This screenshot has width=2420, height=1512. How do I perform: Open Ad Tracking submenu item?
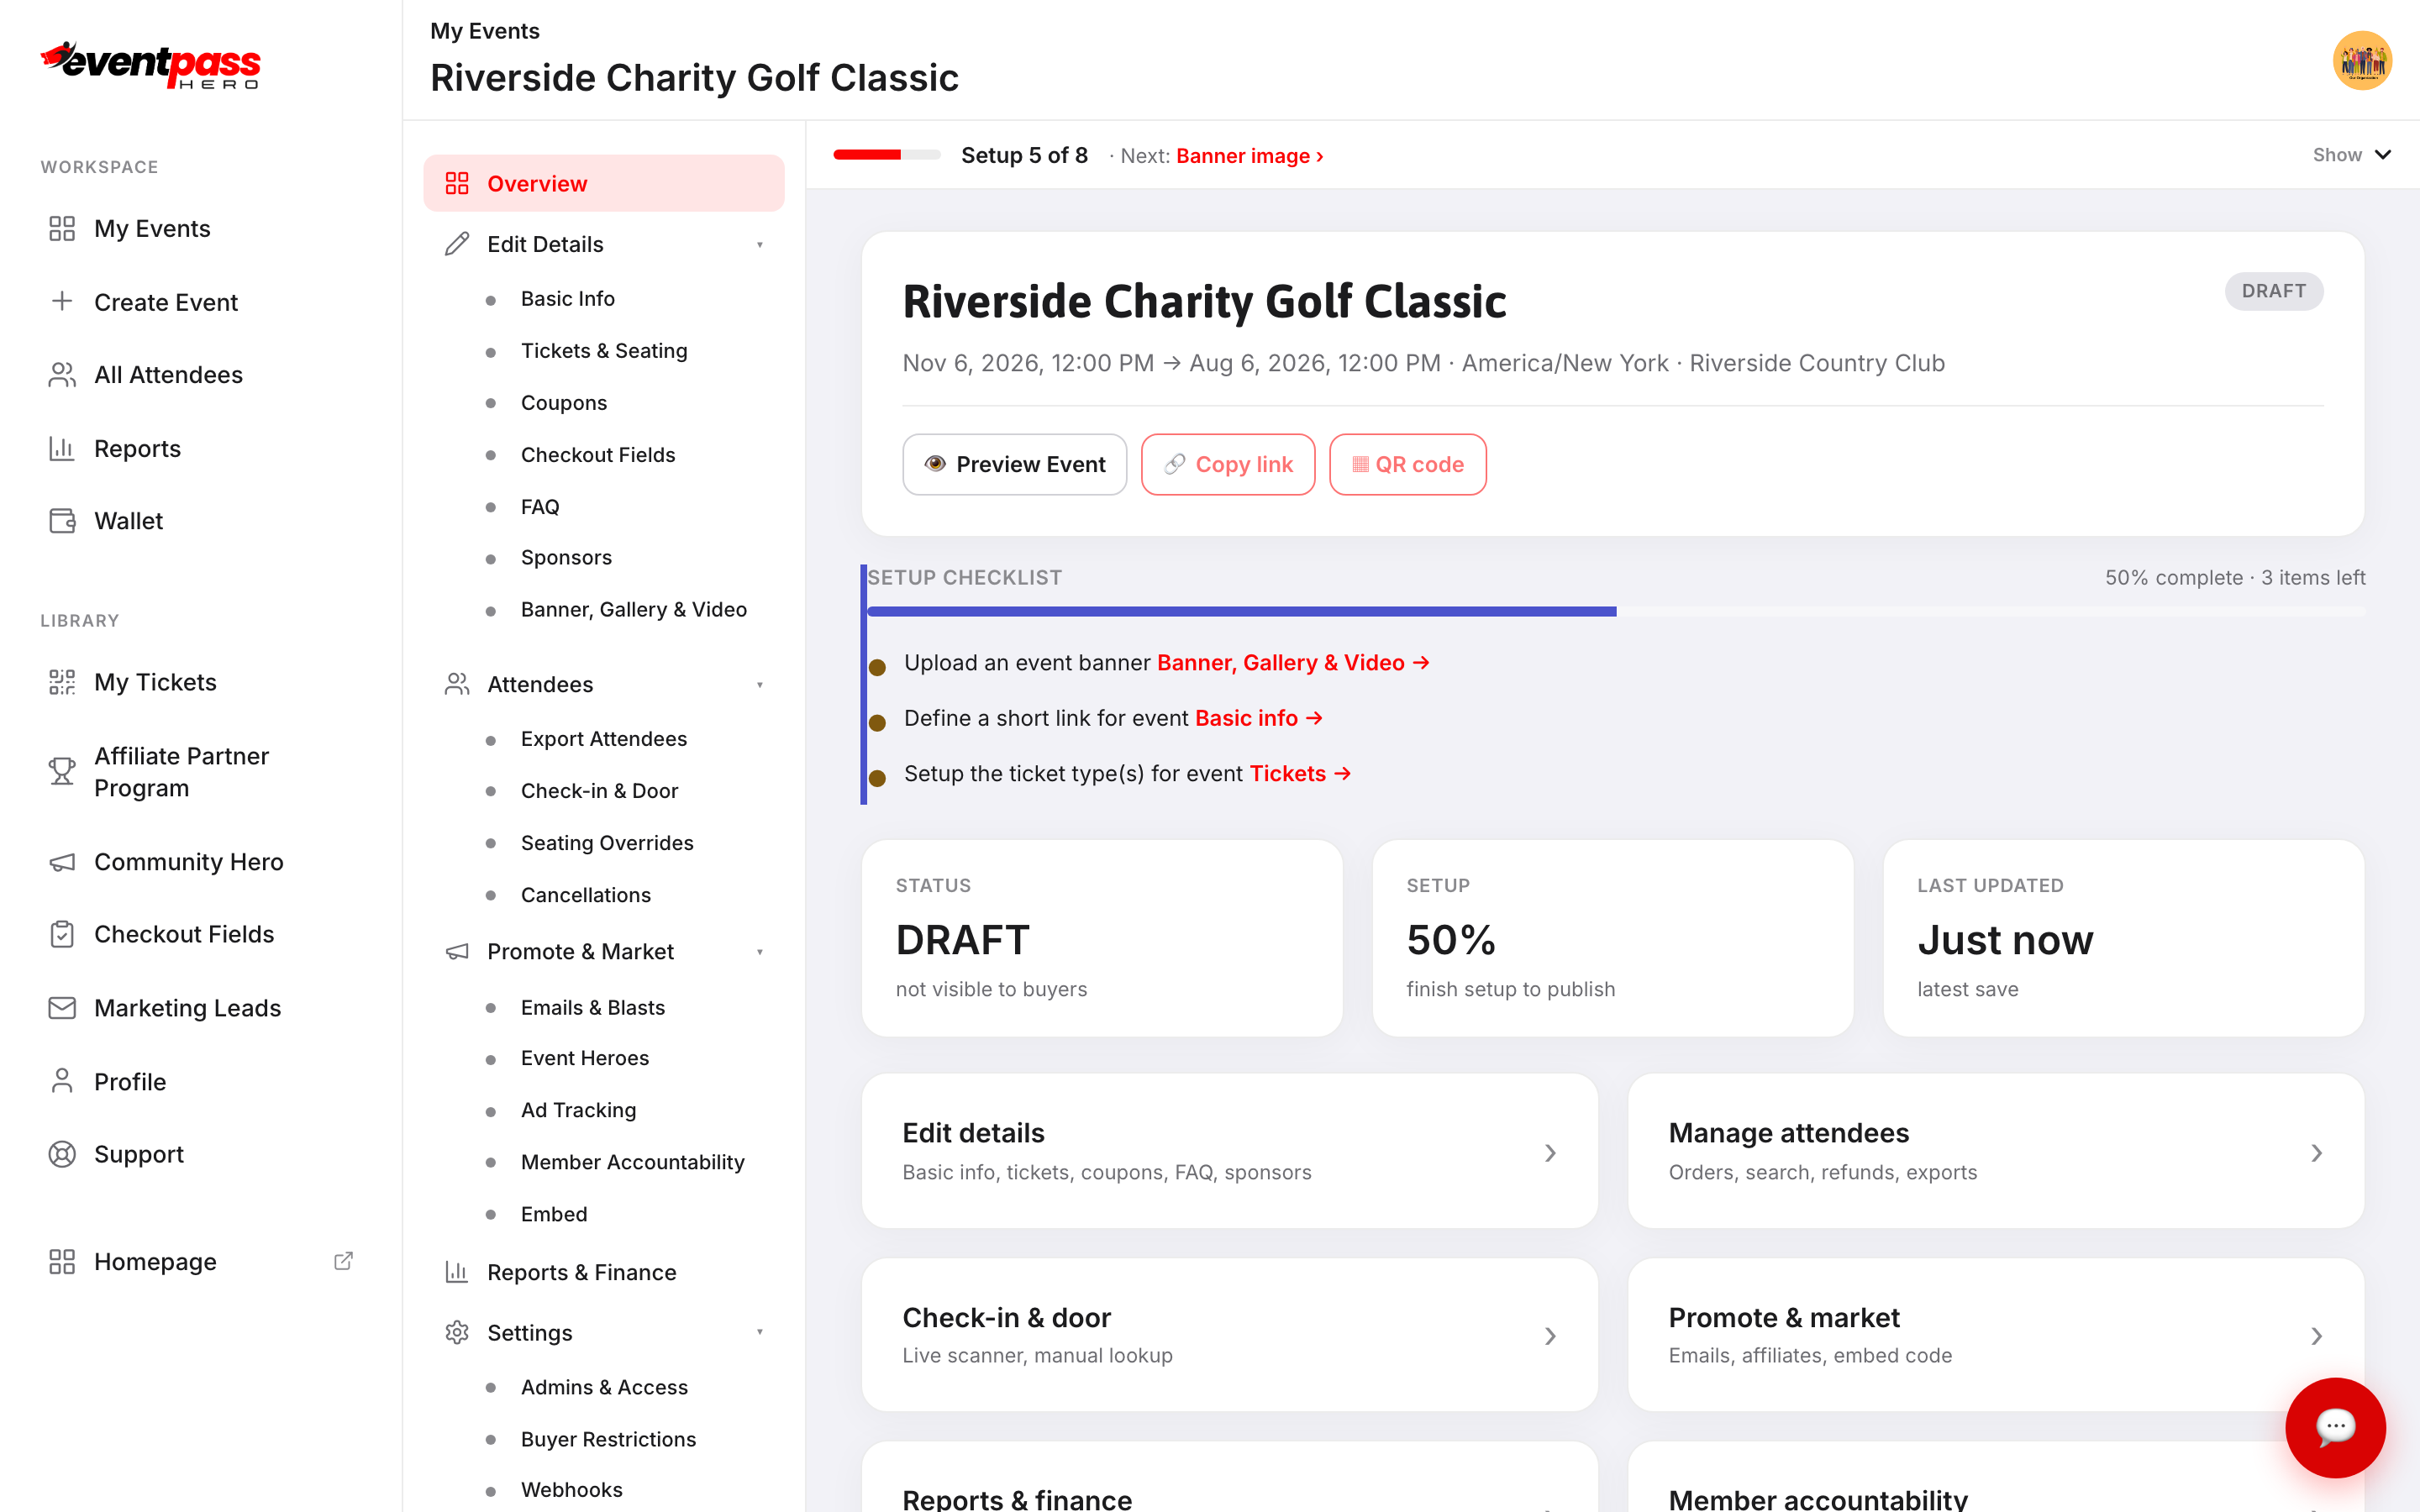[578, 1110]
